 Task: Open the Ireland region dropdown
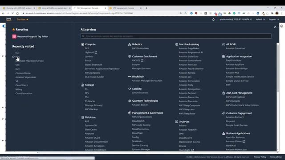(x=260, y=20)
